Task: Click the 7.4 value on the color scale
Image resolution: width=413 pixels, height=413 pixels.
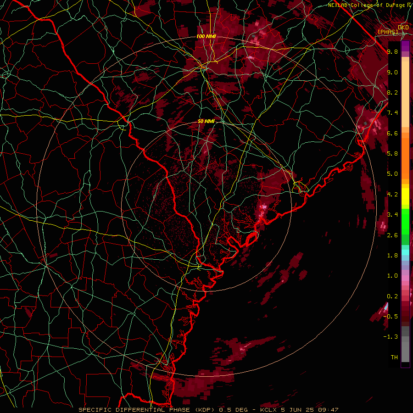Action: [x=392, y=113]
